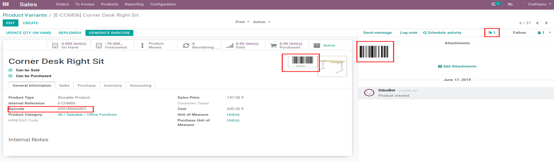Image resolution: width=554 pixels, height=162 pixels.
Task: Switch to the Inventory tab
Action: click(x=113, y=86)
